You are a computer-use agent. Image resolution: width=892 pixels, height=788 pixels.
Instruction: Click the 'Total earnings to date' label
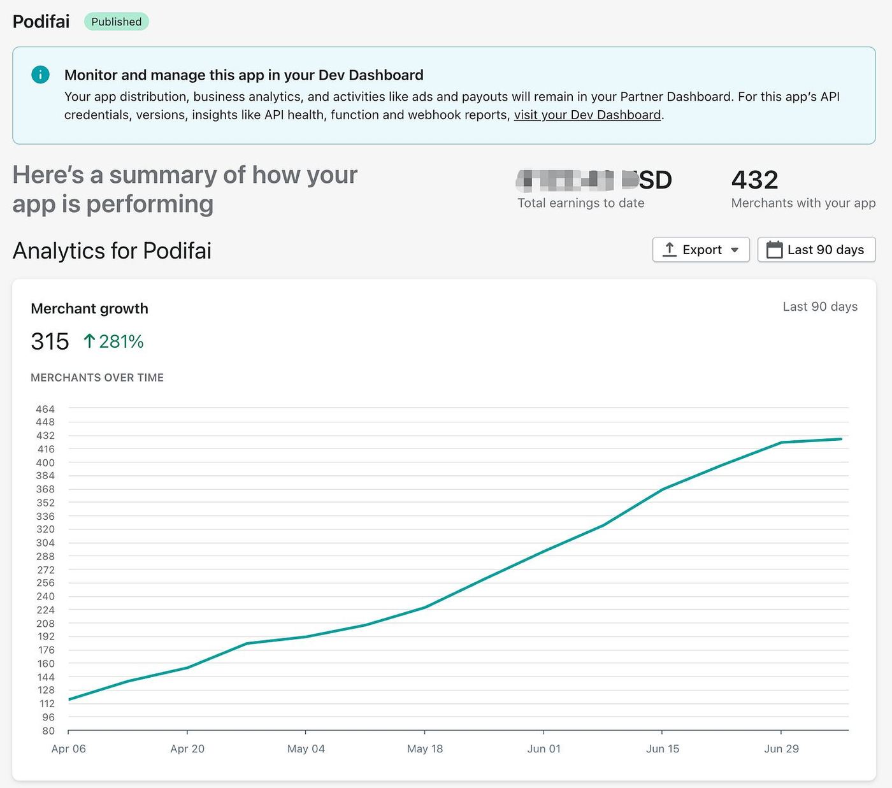580,203
